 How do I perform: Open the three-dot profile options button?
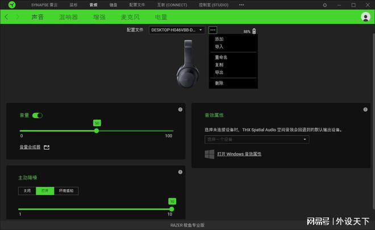coord(213,30)
